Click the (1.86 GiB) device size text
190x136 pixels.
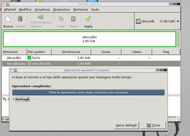tap(167, 21)
